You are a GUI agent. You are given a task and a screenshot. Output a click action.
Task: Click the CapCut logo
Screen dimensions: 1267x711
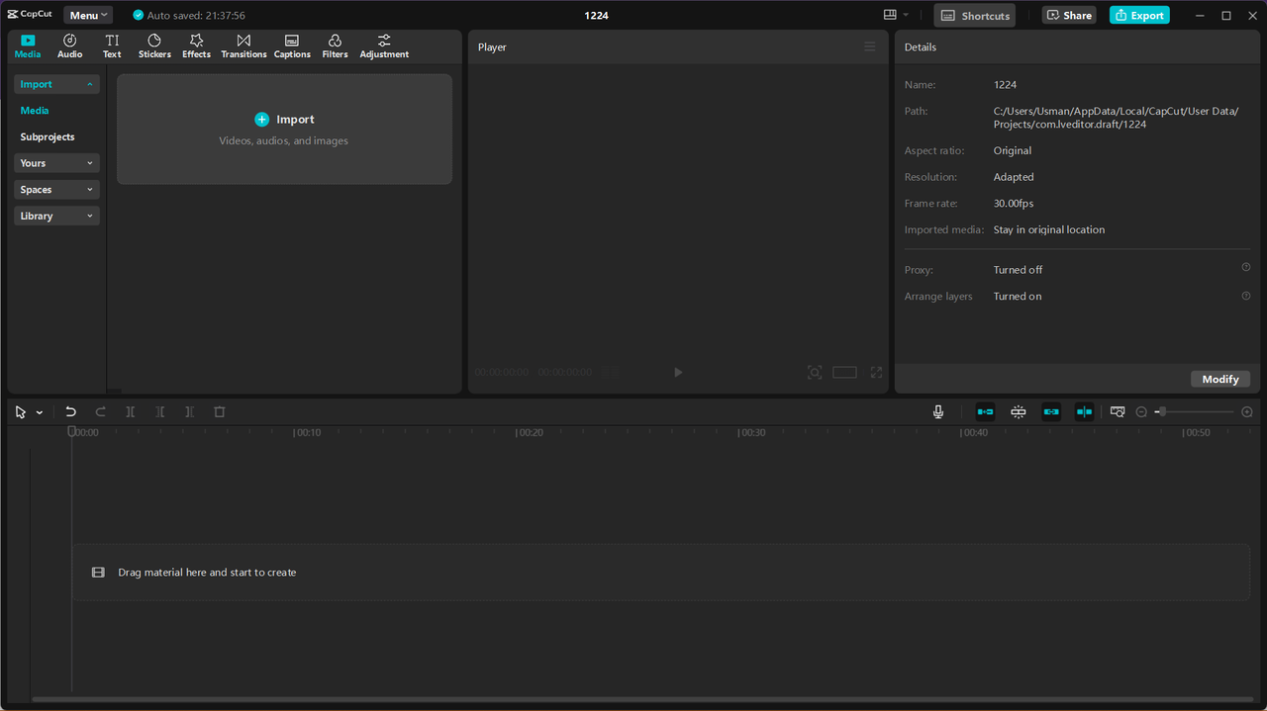pos(30,15)
